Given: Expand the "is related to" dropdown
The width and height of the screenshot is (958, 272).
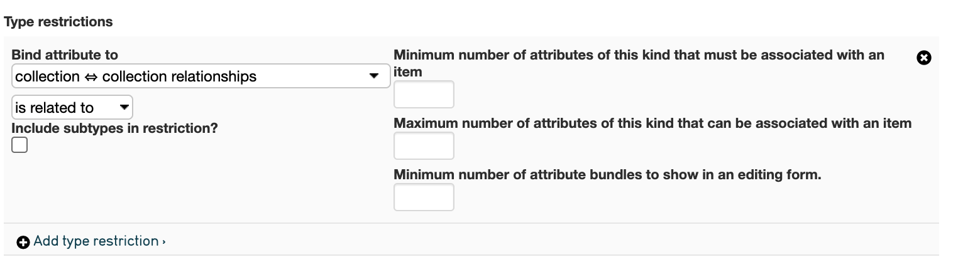Looking at the screenshot, I should (72, 107).
